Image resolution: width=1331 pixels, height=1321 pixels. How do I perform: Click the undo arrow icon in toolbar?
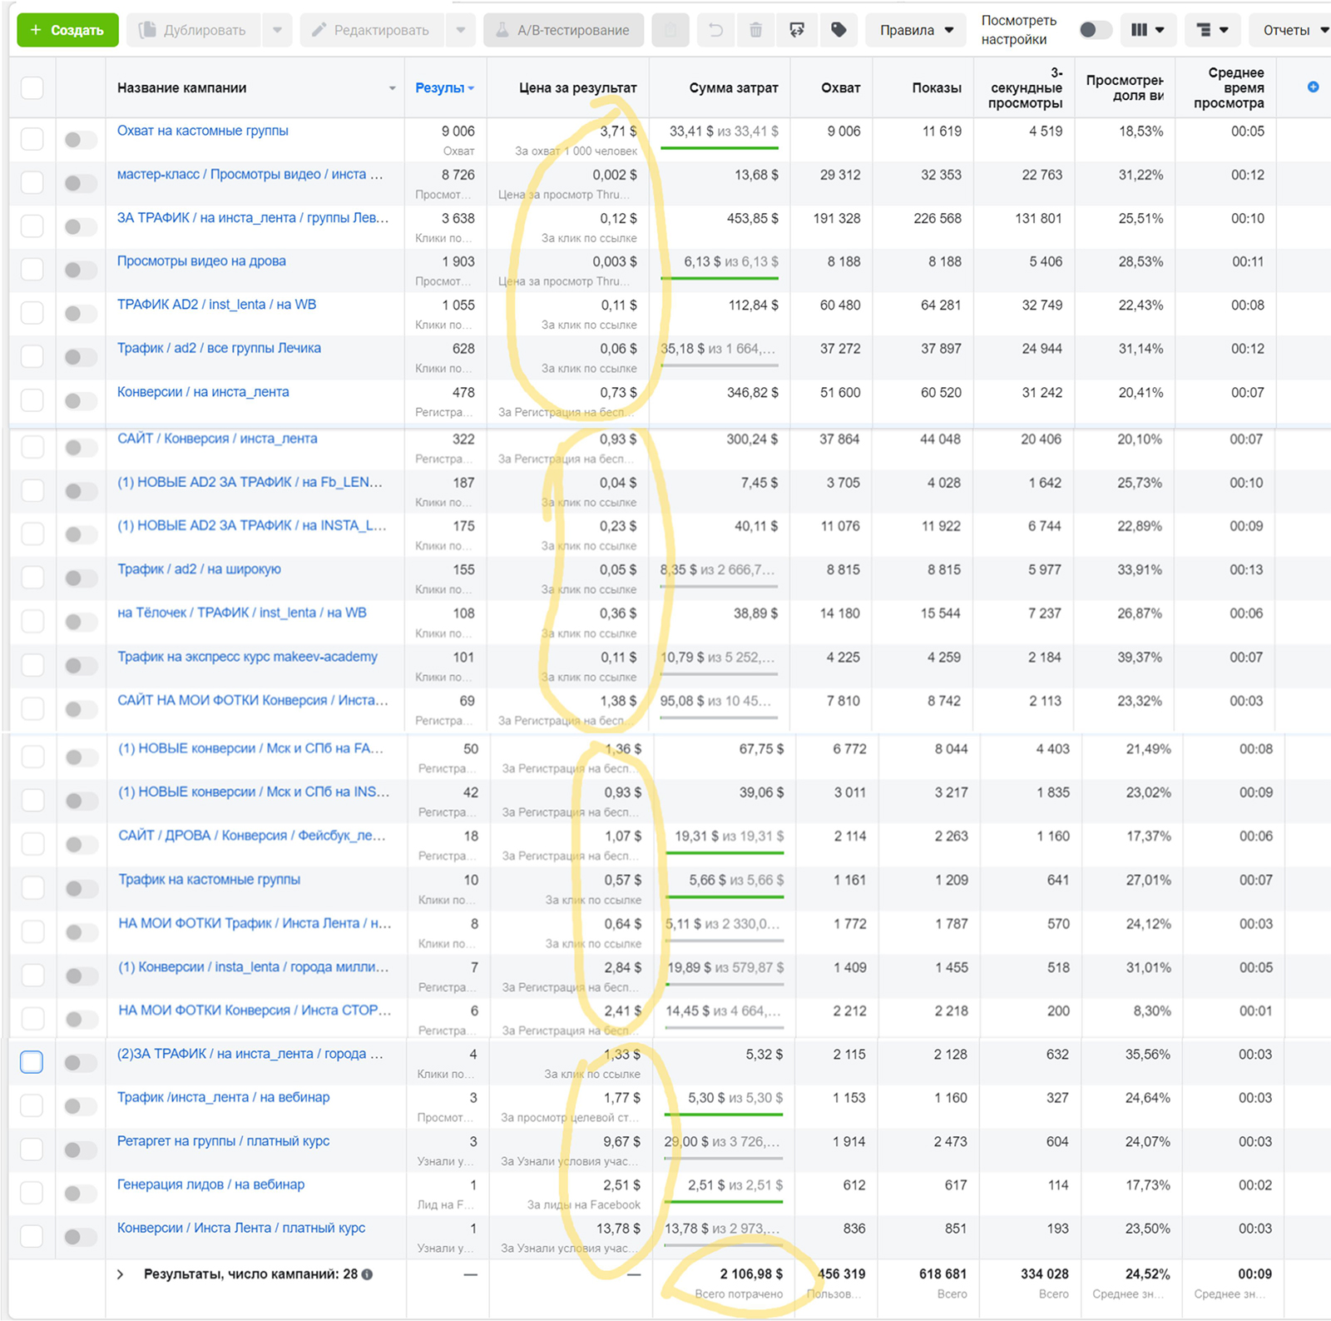pos(715,30)
